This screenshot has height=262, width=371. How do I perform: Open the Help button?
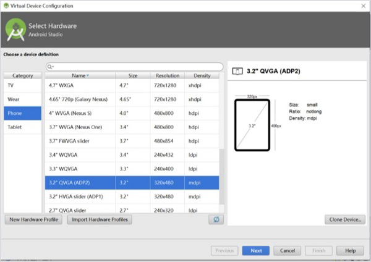(x=350, y=251)
